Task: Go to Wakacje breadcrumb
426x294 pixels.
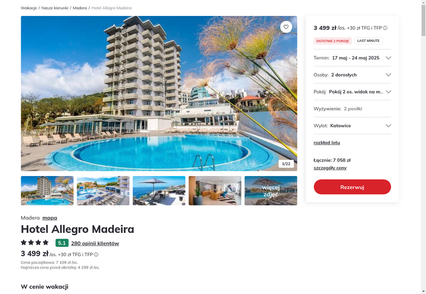Action: (x=29, y=8)
